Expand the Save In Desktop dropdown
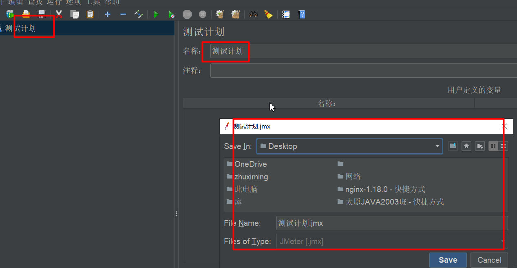The width and height of the screenshot is (517, 268). pos(437,146)
